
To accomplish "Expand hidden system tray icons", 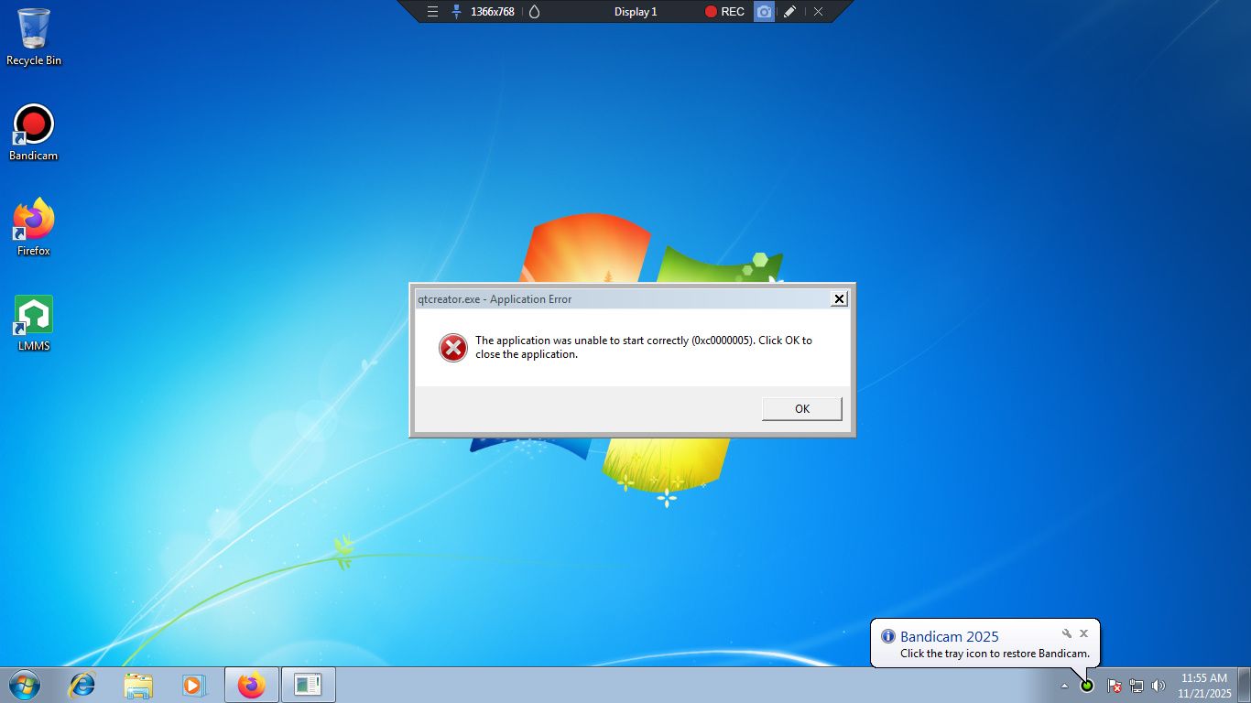I will pos(1064,686).
